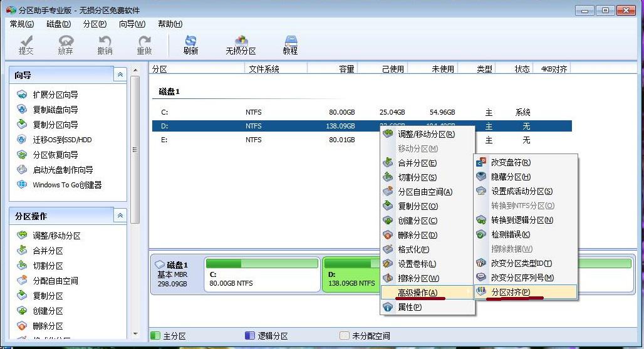Collapse the 分区操作 panel with its chevron
The image size is (644, 349).
120,215
